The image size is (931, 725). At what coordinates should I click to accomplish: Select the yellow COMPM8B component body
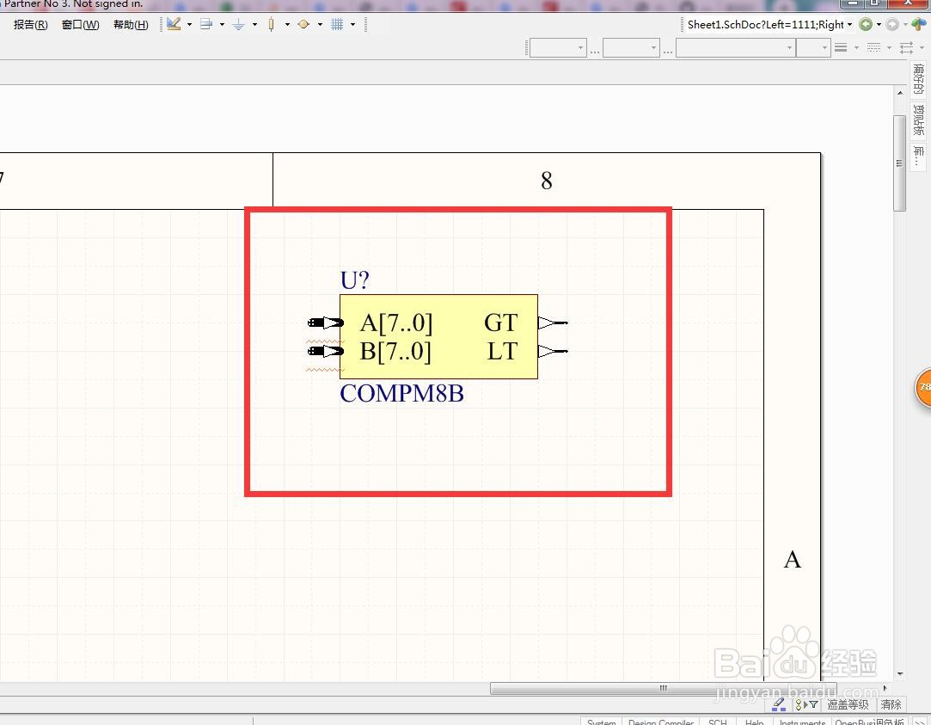point(438,336)
